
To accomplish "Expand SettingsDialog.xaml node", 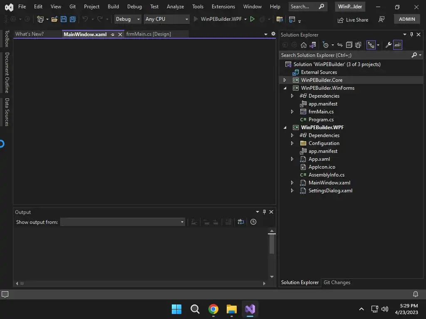I will tap(292, 190).
